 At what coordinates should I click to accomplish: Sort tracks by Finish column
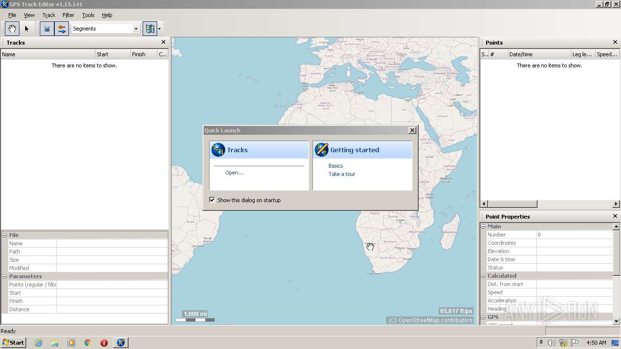tap(144, 54)
